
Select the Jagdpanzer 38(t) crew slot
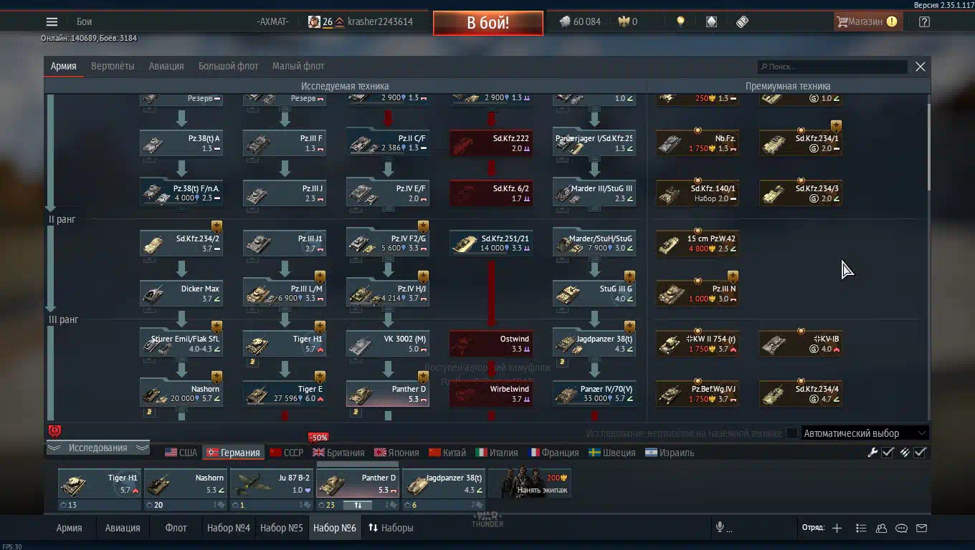[x=444, y=483]
